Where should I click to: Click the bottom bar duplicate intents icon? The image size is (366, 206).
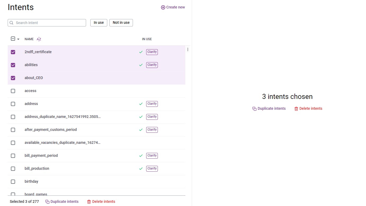pyautogui.click(x=47, y=202)
